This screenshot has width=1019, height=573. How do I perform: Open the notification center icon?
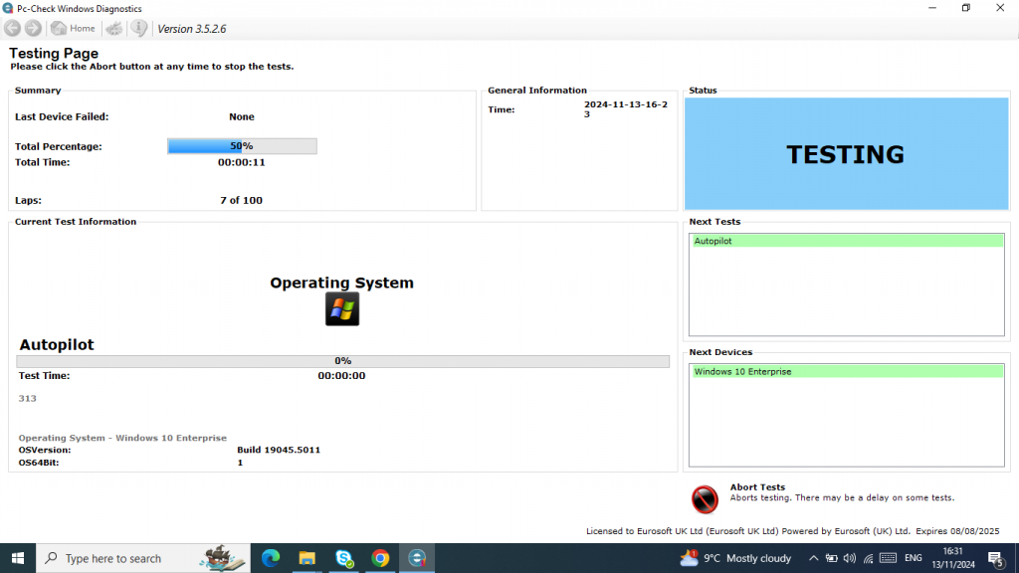pos(995,557)
